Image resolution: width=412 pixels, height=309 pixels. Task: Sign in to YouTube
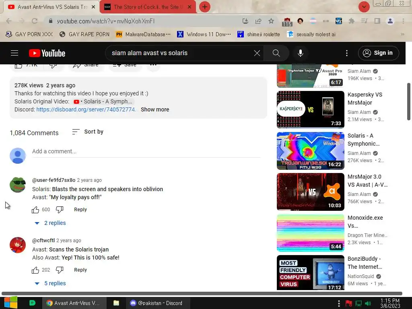[378, 53]
